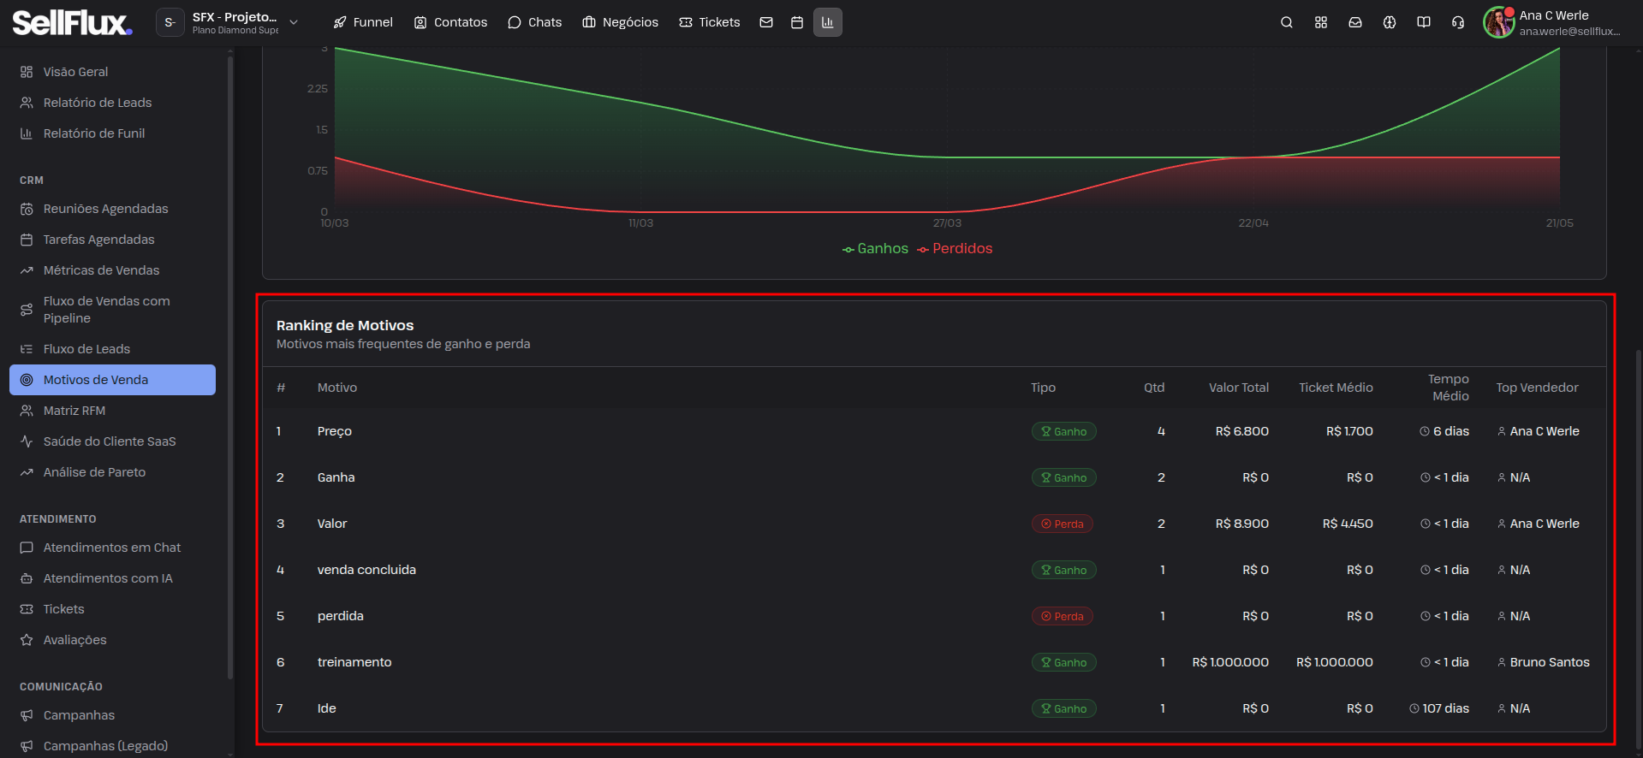This screenshot has width=1643, height=758.
Task: Click the Top Vendedor column header
Action: click(x=1537, y=388)
